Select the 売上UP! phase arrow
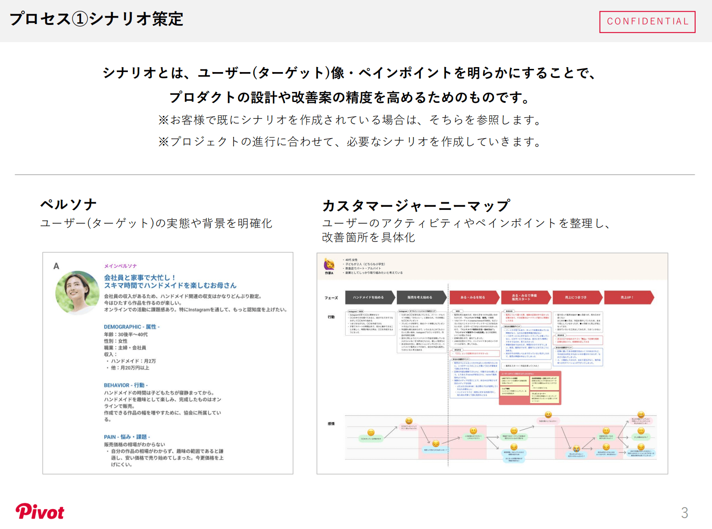712x529 pixels. click(629, 297)
